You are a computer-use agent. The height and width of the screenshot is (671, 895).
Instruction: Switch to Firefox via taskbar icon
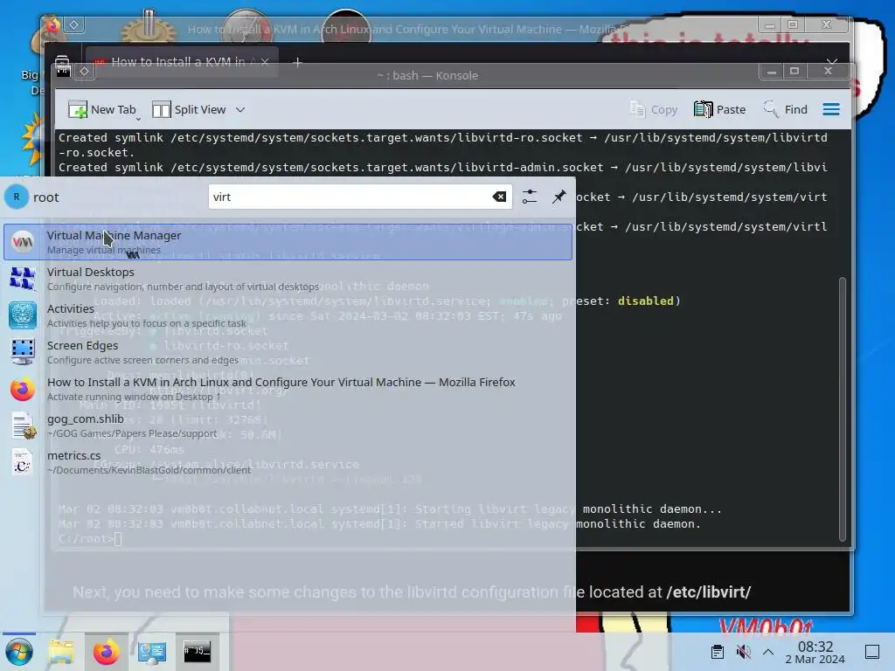pos(106,652)
